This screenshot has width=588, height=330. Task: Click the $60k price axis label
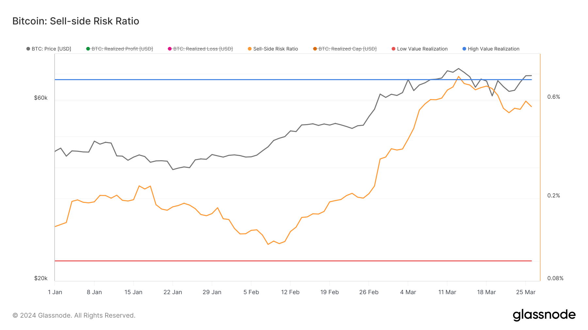(x=40, y=97)
